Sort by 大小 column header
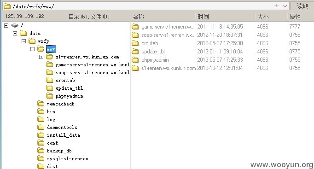 click(x=263, y=17)
